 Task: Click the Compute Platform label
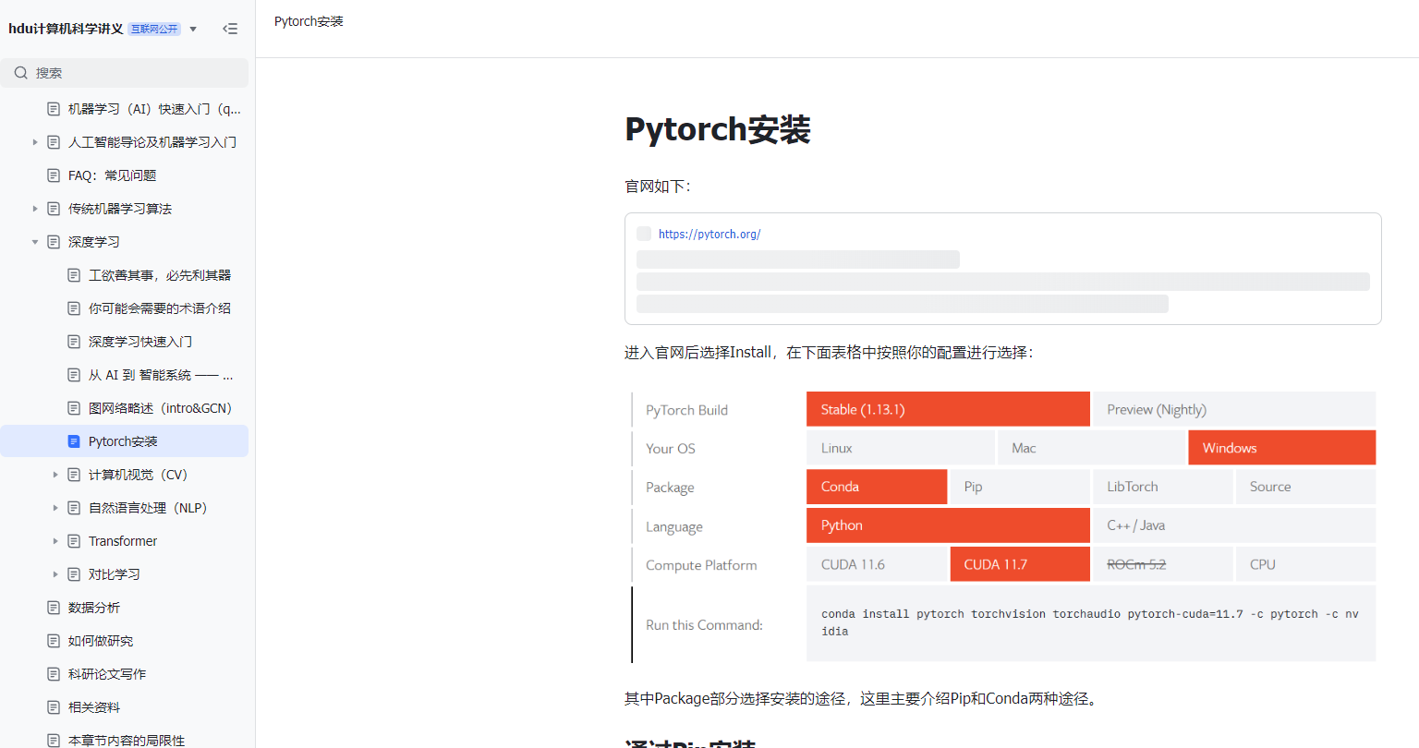point(701,565)
